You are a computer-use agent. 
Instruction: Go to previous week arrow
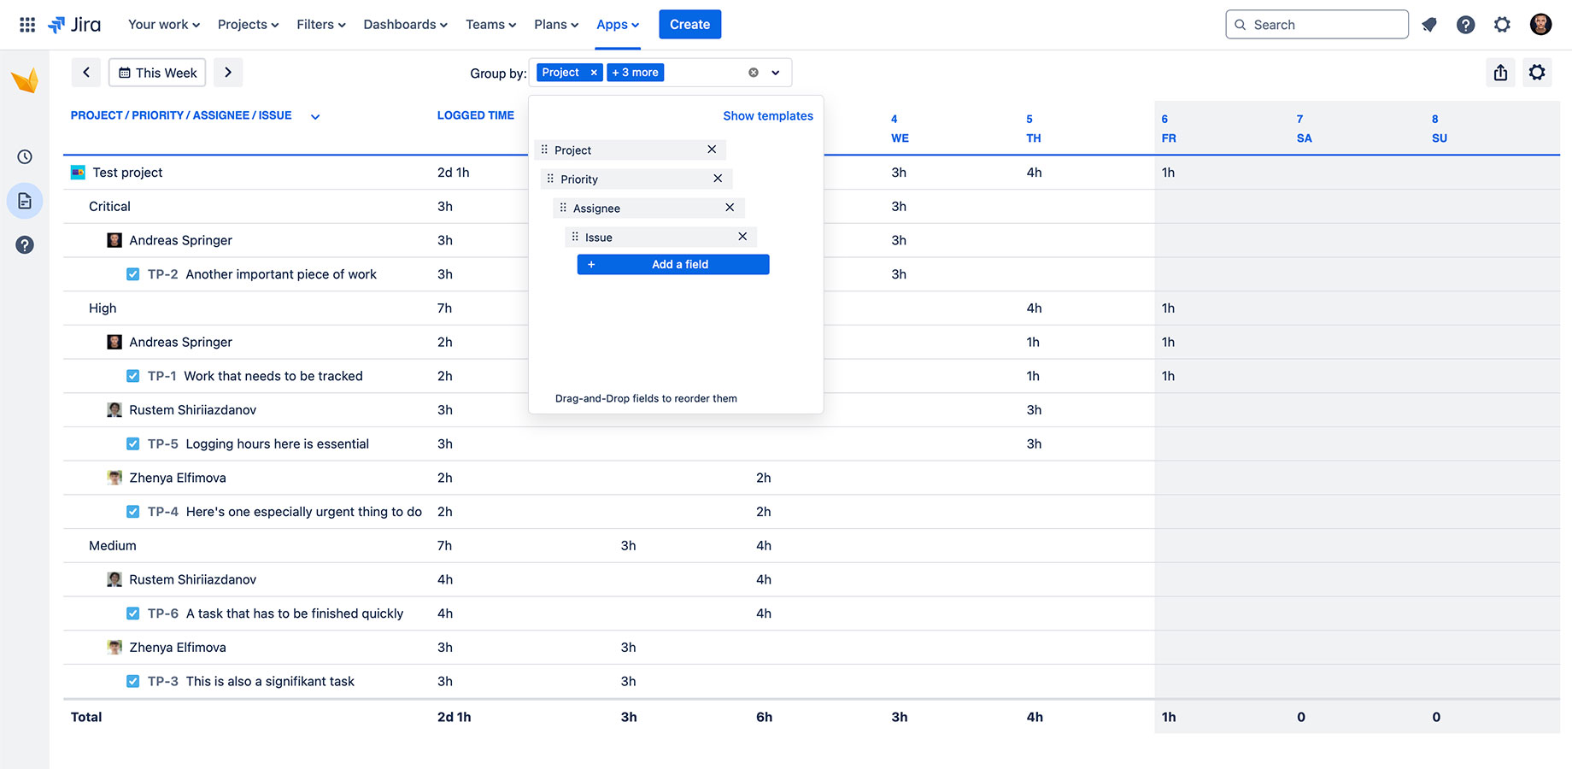coord(86,73)
